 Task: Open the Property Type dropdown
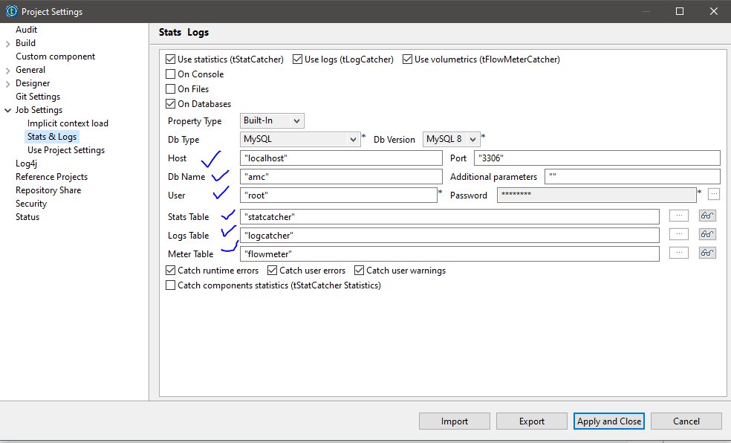point(273,120)
